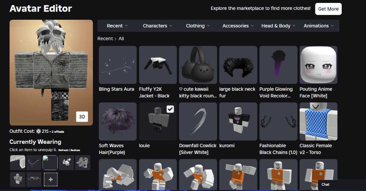Click the Downfall Cowlick [Silver White] label
Viewport: 366px width, 191px height.
198,149
